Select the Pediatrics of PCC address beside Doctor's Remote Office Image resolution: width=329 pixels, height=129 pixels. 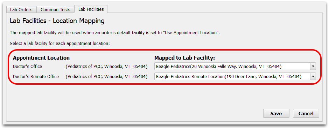107,76
